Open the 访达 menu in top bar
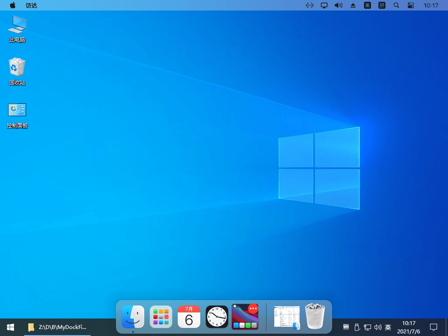Viewport: 448px width, 336px height. [31, 5]
